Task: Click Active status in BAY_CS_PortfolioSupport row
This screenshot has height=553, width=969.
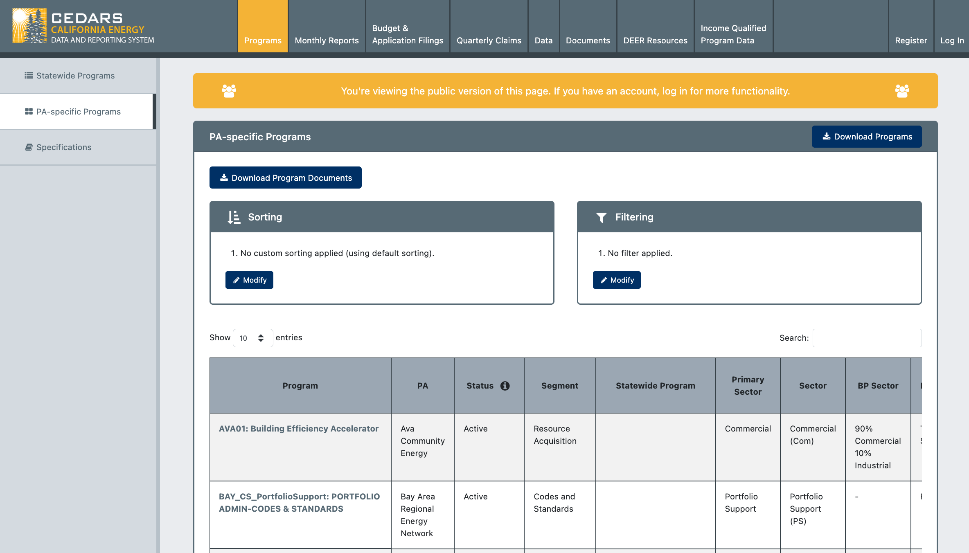Action: [475, 497]
